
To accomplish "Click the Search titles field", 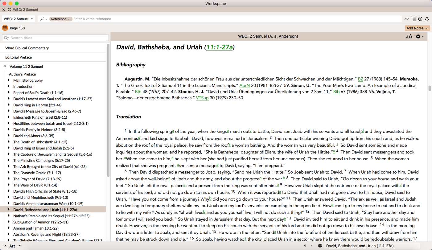I will point(56,38).
